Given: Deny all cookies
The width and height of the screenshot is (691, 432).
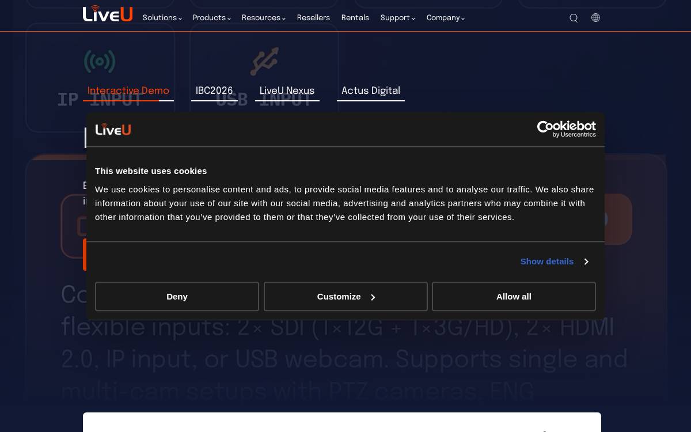Looking at the screenshot, I should pos(177,297).
